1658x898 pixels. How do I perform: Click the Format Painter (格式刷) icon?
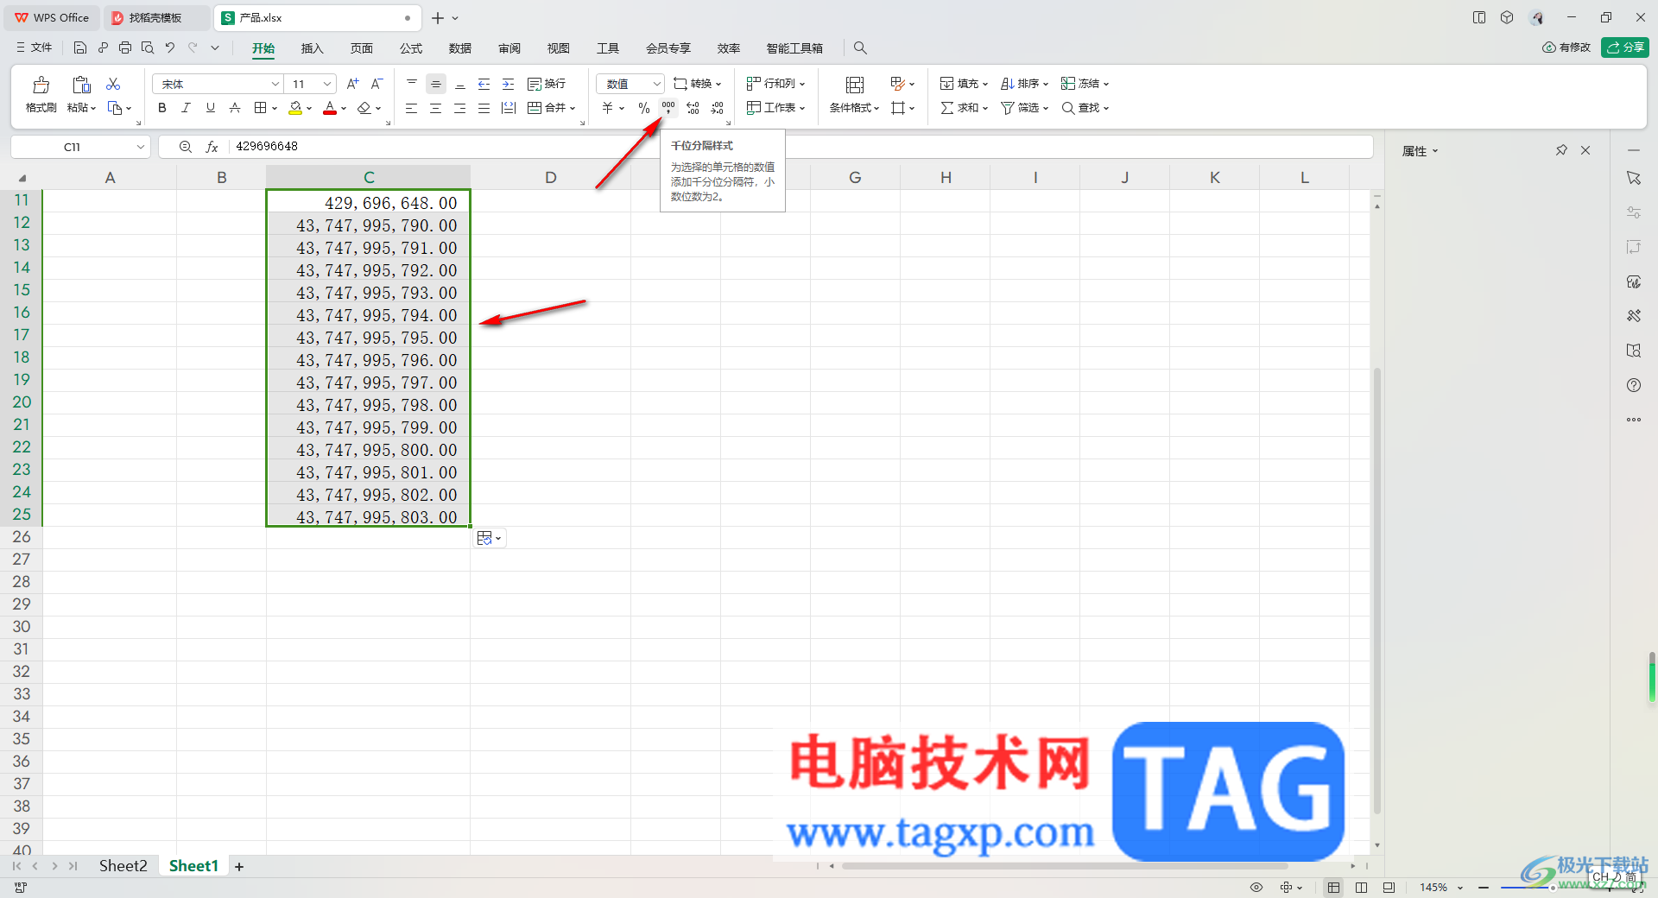[x=41, y=85]
